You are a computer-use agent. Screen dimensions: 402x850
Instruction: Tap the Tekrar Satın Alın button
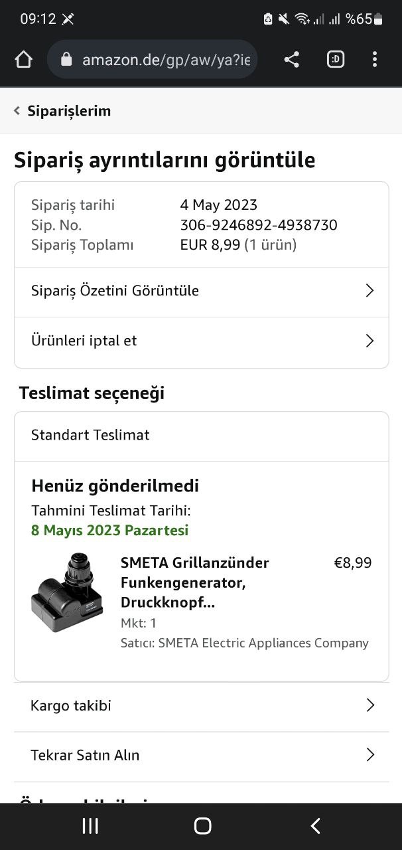pyautogui.click(x=85, y=755)
